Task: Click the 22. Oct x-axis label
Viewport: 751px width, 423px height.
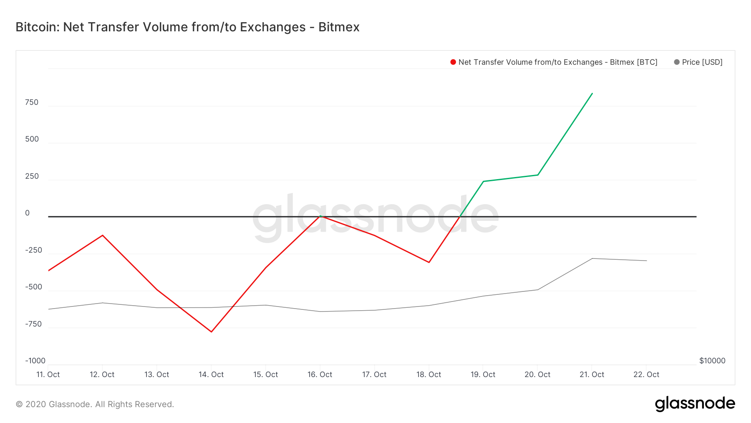Action: [x=646, y=375]
